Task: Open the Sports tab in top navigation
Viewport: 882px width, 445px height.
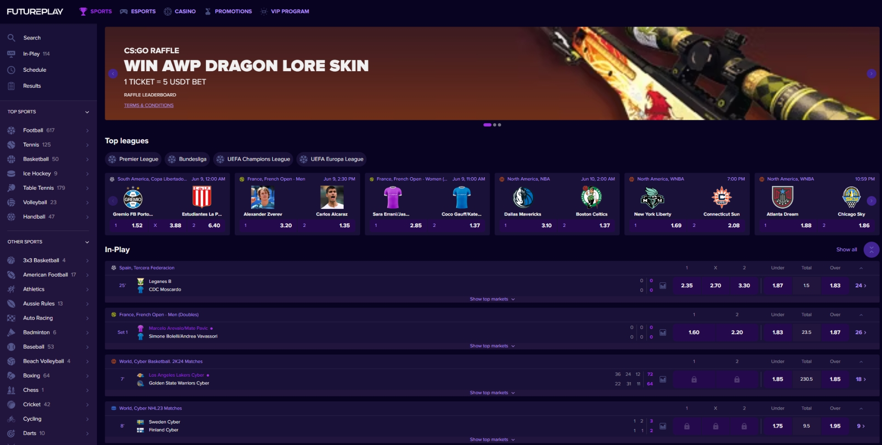Action: click(96, 11)
